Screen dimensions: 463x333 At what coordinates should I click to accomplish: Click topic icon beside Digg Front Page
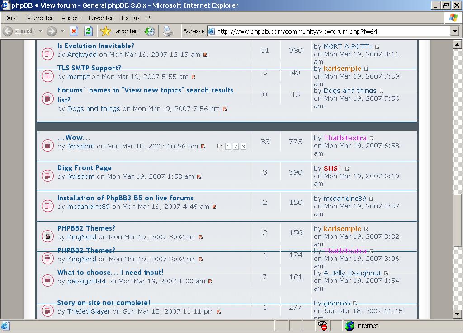pyautogui.click(x=47, y=176)
